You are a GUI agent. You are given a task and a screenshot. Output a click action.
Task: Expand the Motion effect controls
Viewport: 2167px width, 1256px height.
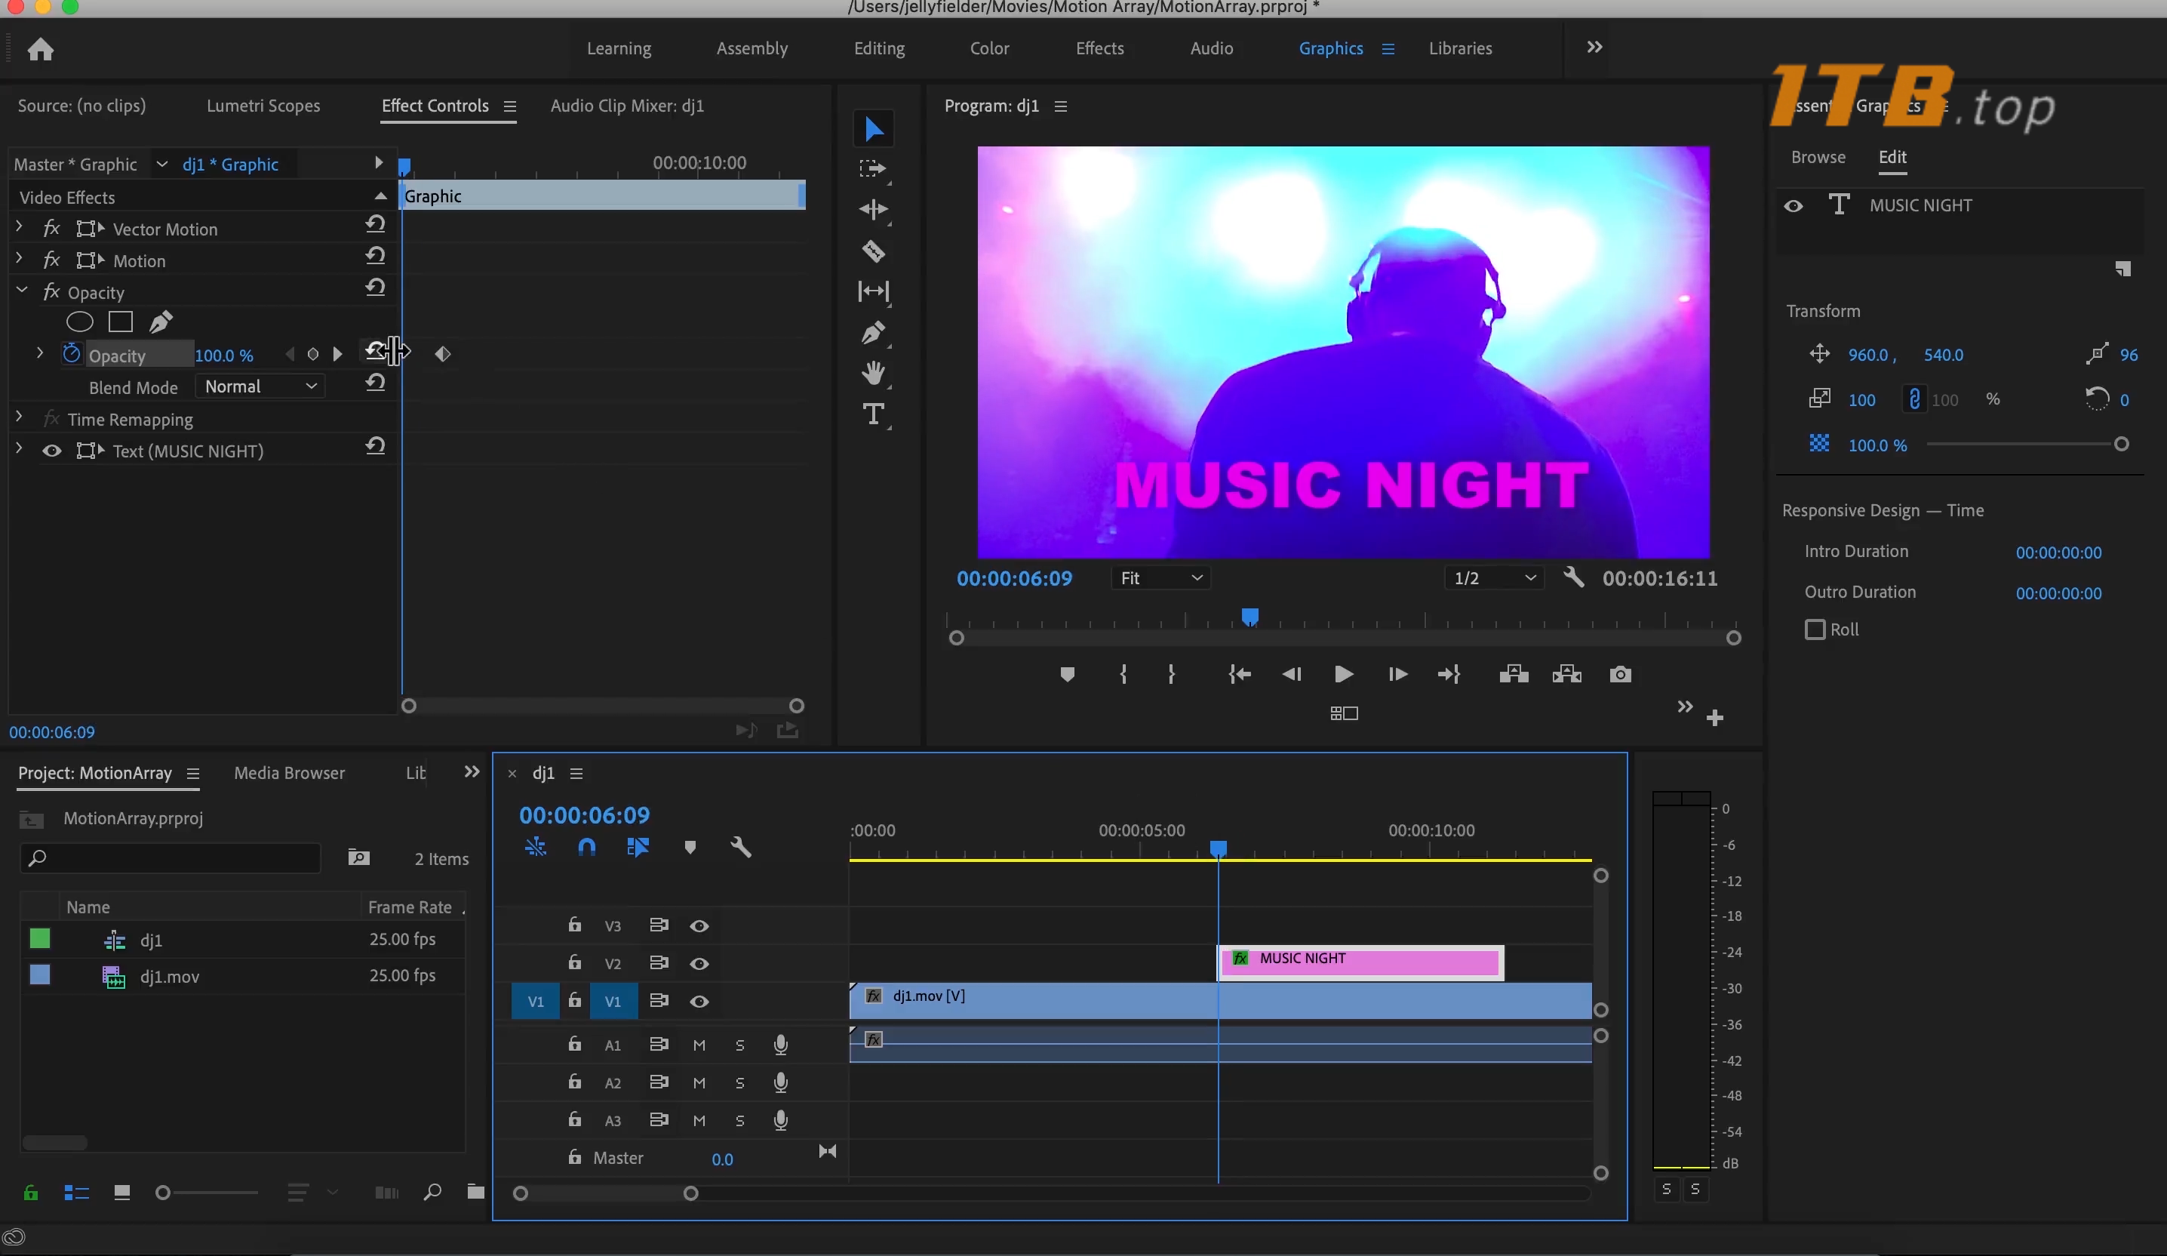click(18, 259)
